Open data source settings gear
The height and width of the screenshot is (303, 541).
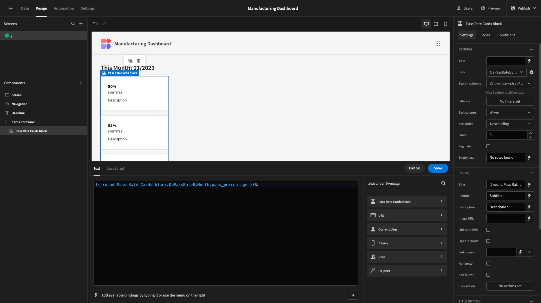coord(531,72)
